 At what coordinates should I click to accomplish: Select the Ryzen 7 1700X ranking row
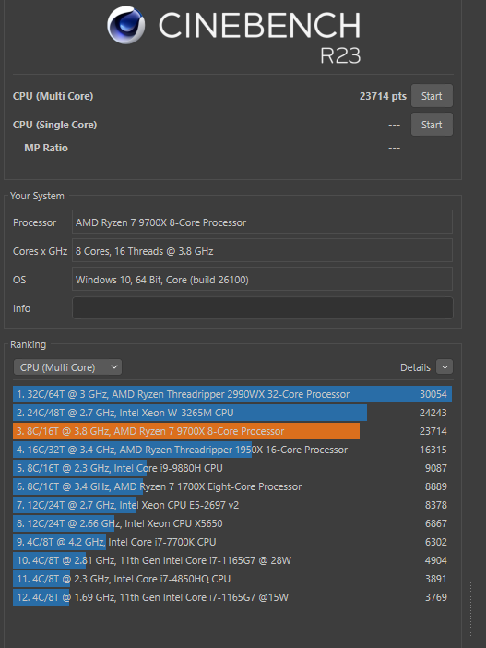coord(232,486)
